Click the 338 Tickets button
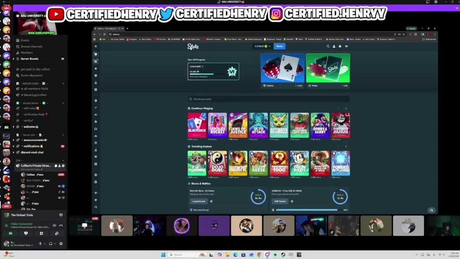460x259 pixels. 280,201
